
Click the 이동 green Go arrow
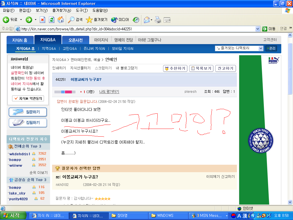tap(269, 29)
